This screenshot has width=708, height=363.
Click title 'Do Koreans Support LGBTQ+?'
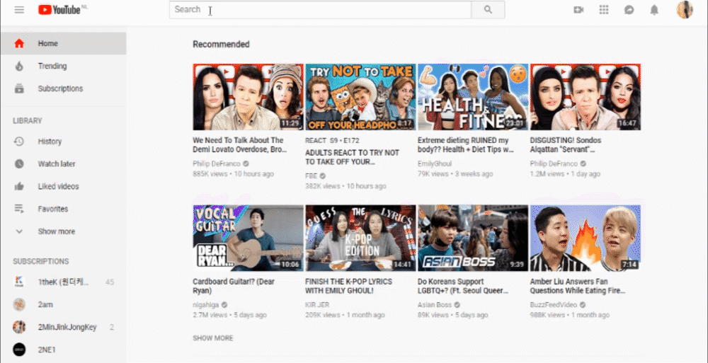point(464,287)
